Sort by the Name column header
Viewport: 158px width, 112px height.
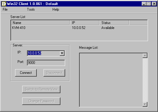point(40,23)
